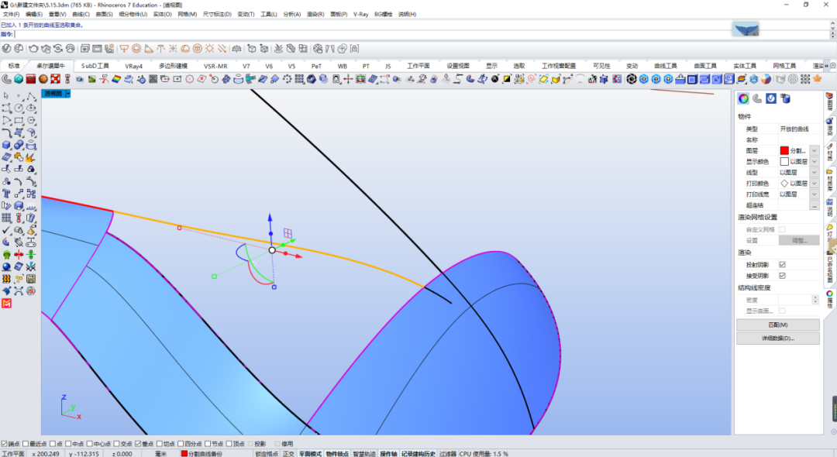This screenshot has height=457, width=837.
Task: Open the 打印线宽 print width dropdown
Action: tap(814, 194)
